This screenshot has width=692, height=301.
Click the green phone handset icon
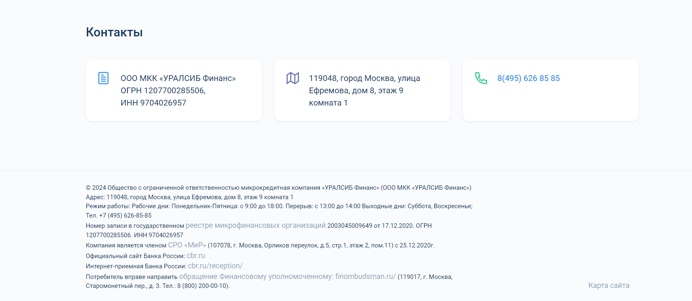tap(481, 78)
